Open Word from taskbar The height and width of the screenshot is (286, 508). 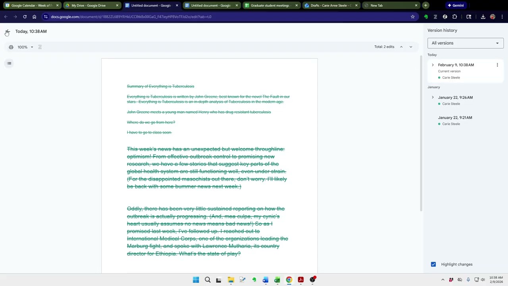pyautogui.click(x=266, y=280)
